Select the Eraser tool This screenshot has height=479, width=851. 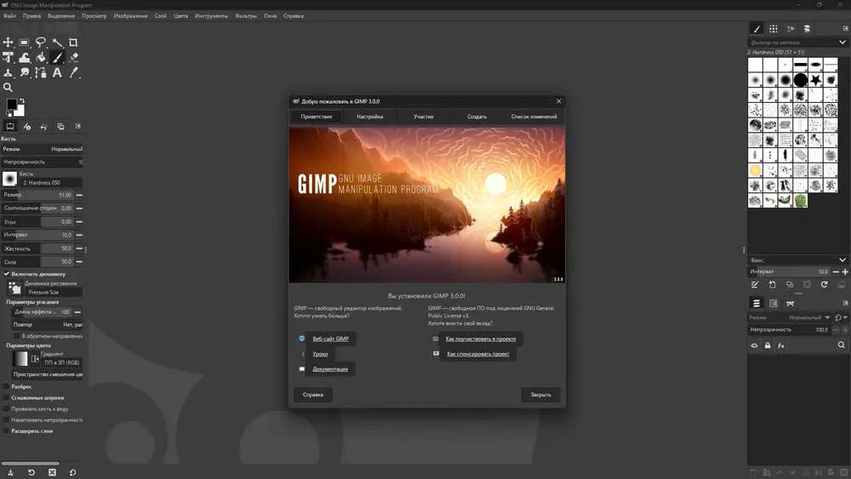(73, 58)
